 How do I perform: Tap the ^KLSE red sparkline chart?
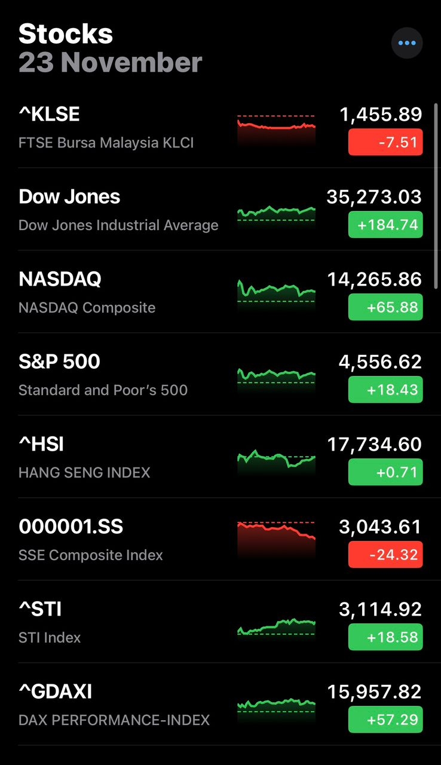[x=276, y=128]
